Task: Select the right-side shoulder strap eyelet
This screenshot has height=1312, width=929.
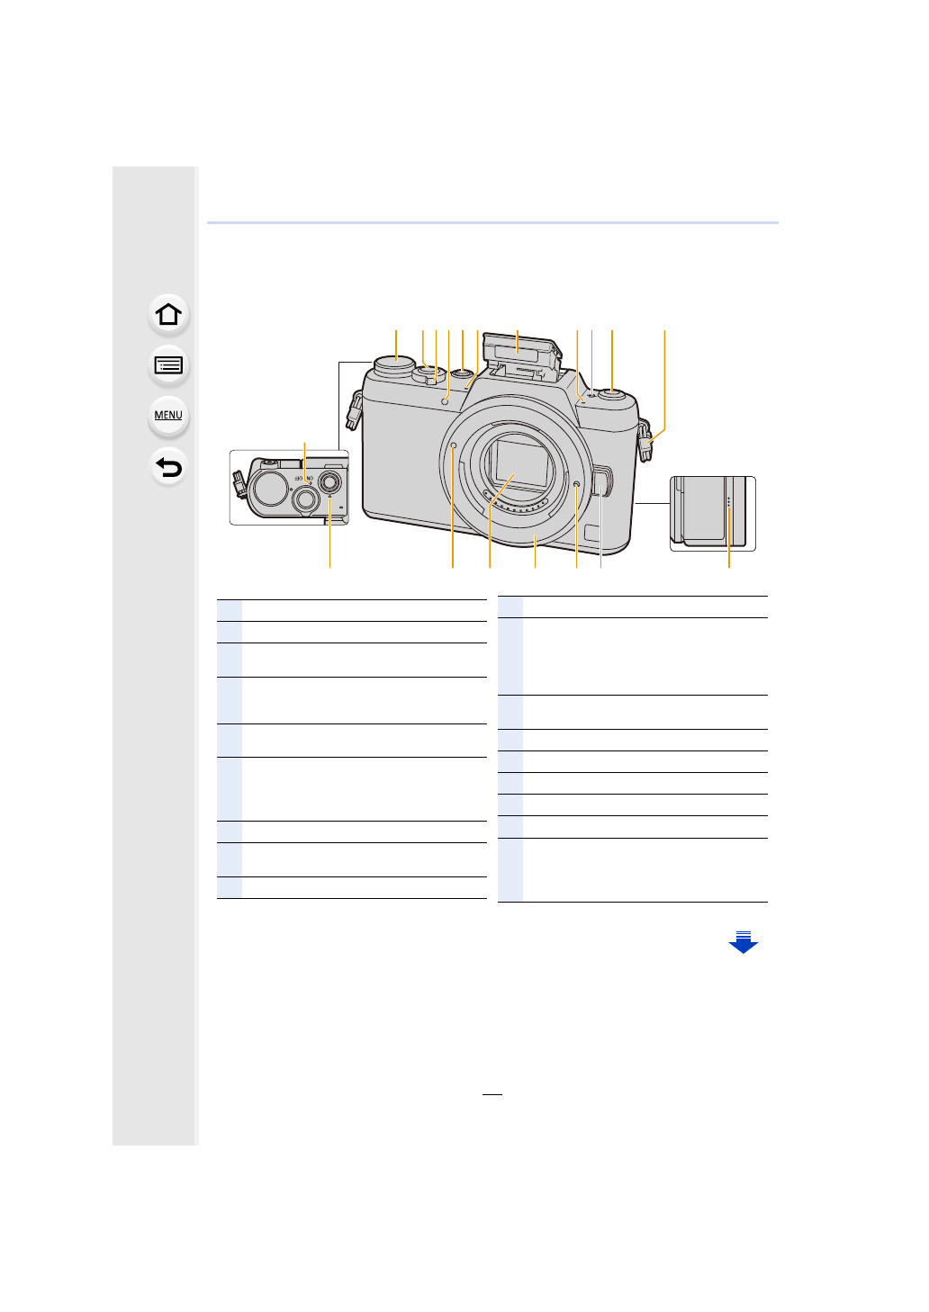Action: tap(648, 441)
